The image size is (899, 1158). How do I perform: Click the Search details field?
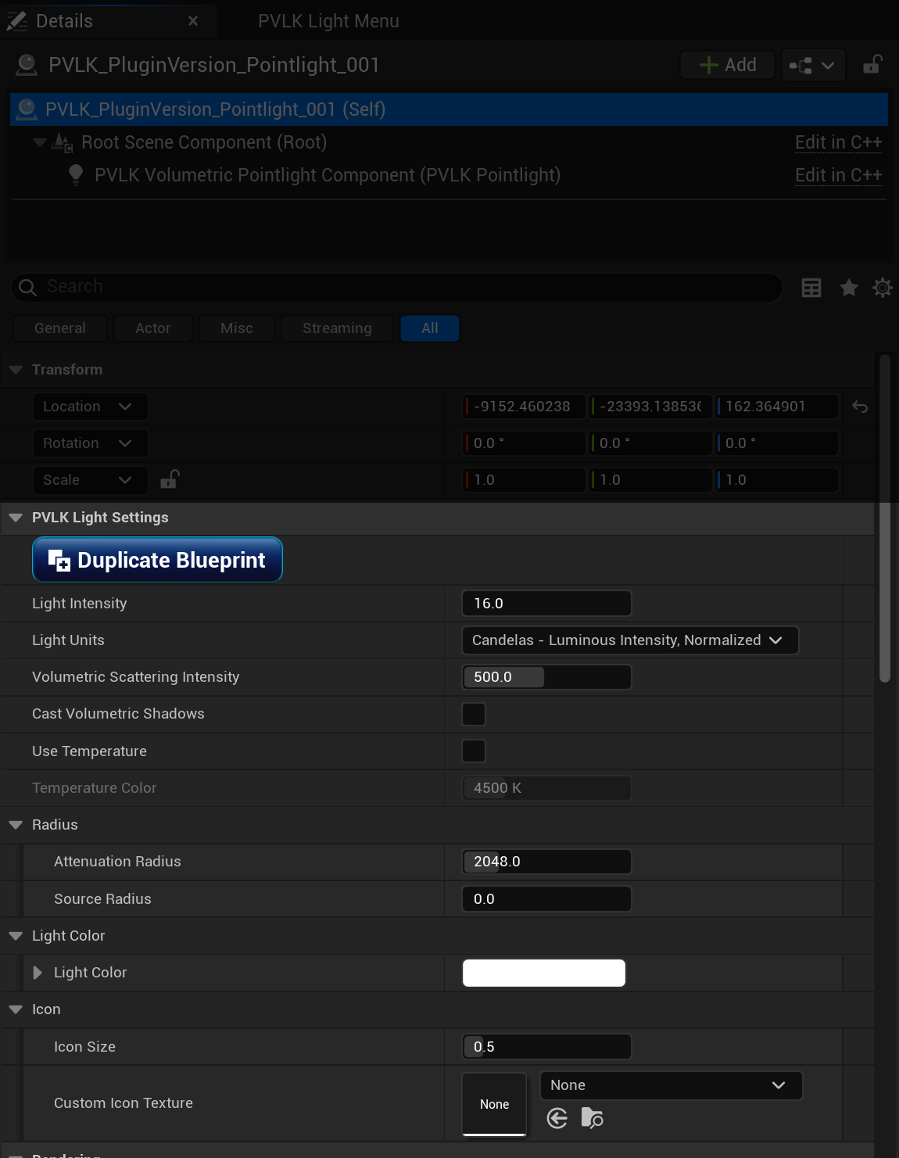pyautogui.click(x=397, y=287)
